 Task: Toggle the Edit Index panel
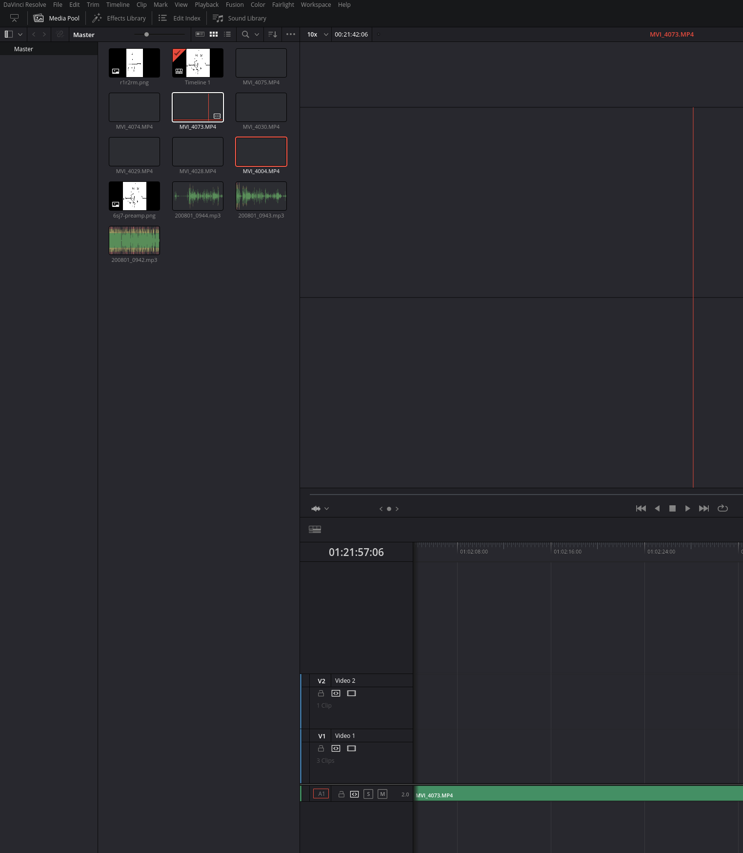179,18
